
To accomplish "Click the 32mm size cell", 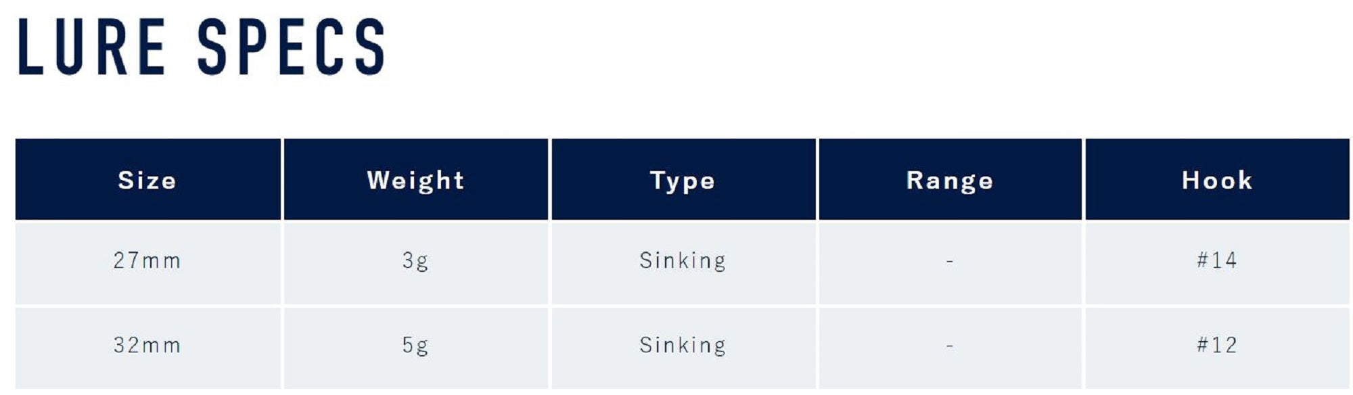I will [147, 346].
